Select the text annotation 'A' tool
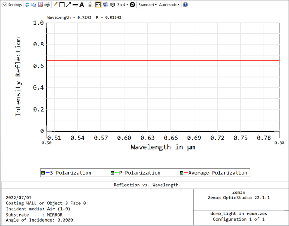 [x=82, y=5]
